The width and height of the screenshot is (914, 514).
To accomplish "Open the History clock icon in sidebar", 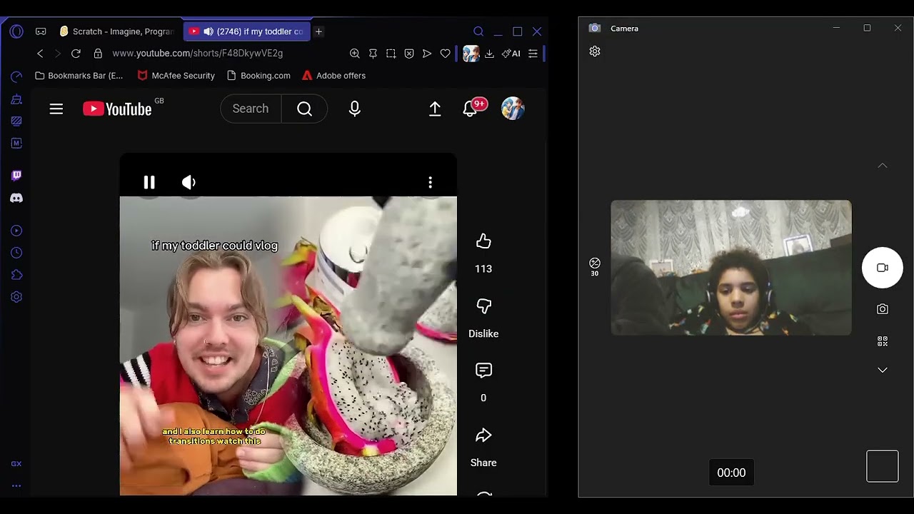I will point(16,253).
